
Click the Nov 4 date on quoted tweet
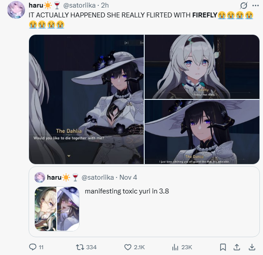[128, 177]
